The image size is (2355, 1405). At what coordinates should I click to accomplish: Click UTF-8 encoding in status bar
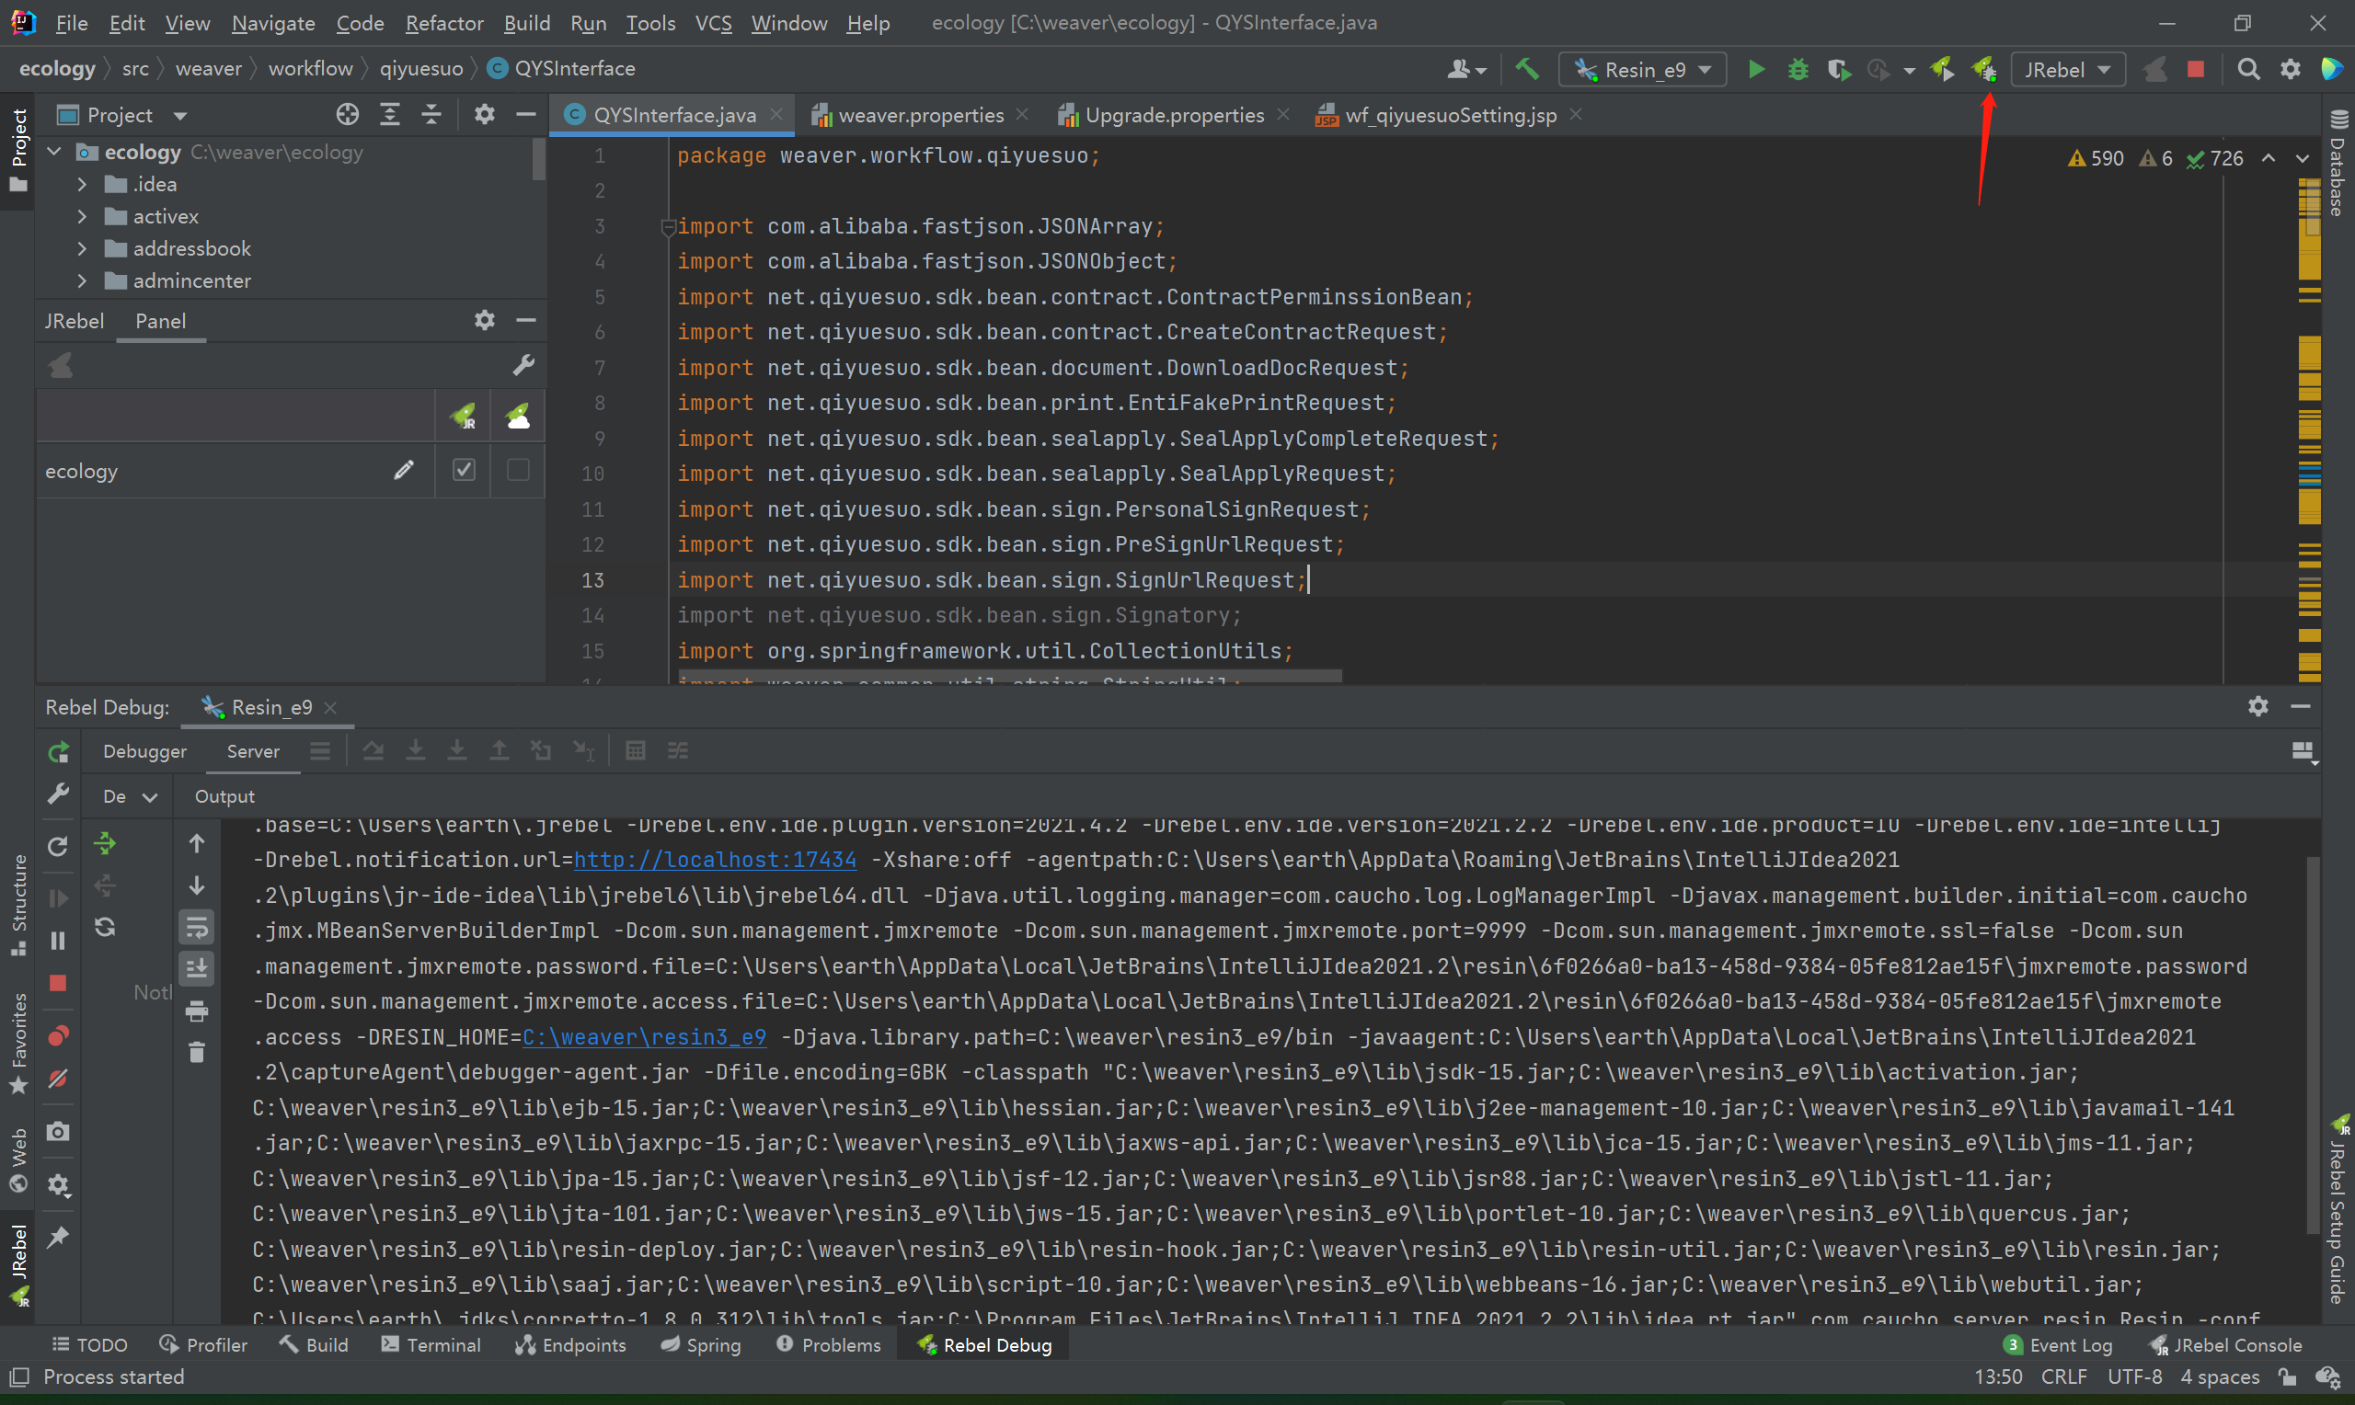[2134, 1376]
